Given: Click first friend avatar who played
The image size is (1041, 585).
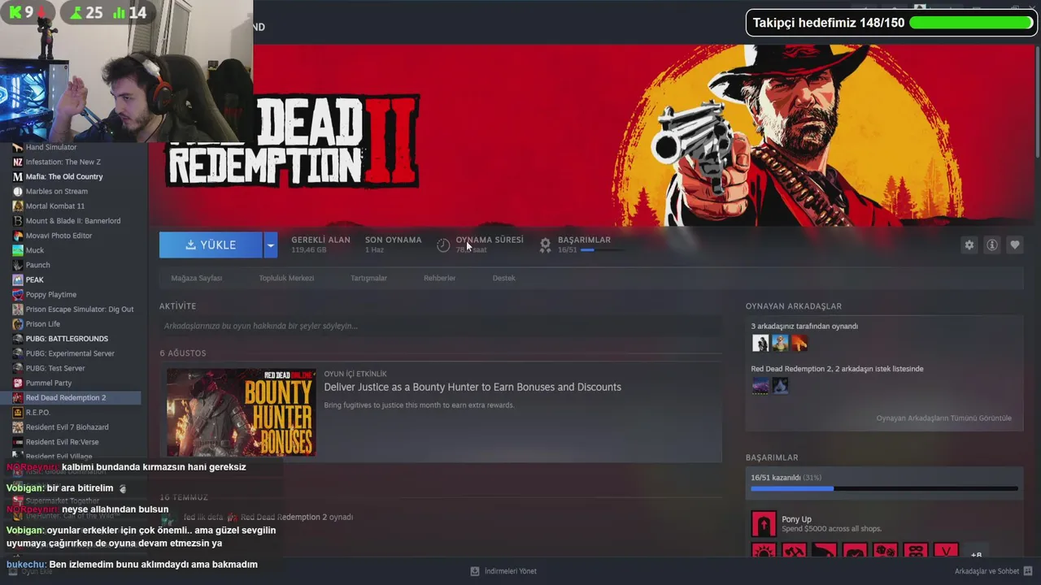Looking at the screenshot, I should coord(760,343).
